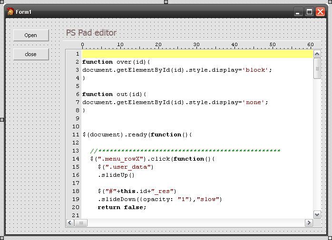Click the 'return false;' statement on line 20
This screenshot has width=332, height=240.
(x=122, y=207)
